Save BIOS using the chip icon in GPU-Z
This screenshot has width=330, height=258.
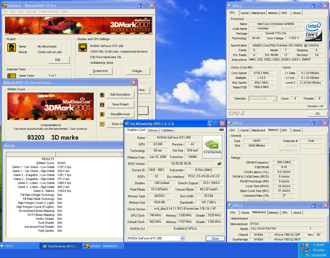point(219,164)
